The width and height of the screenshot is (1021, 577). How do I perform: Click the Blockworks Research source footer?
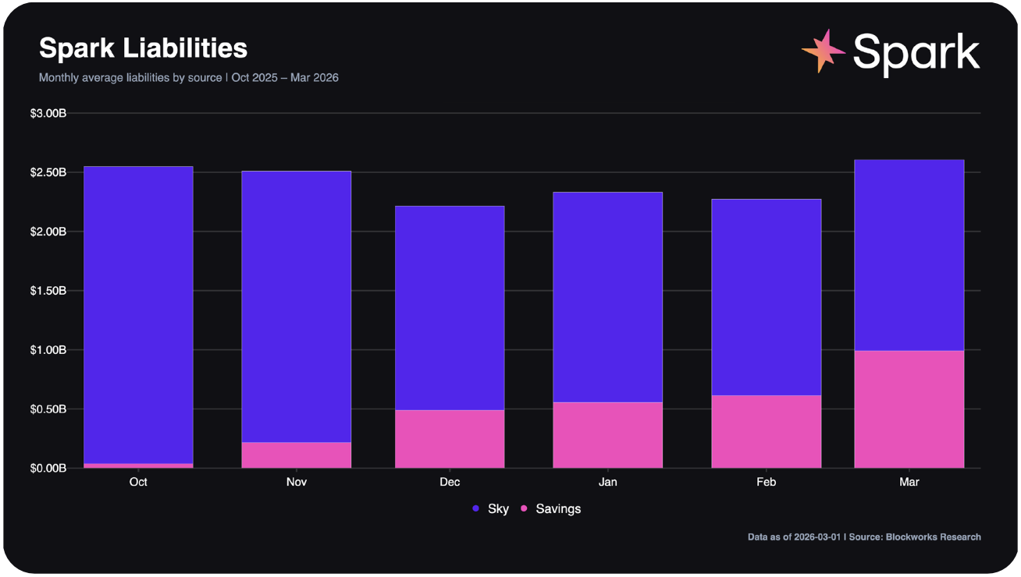click(x=864, y=537)
